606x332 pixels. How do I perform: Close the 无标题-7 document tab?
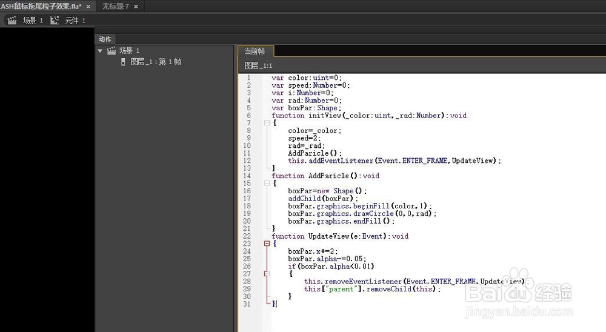point(136,7)
